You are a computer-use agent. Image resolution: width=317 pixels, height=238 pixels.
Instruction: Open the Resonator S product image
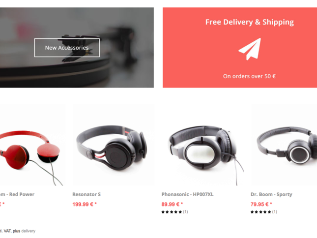pyautogui.click(x=113, y=145)
